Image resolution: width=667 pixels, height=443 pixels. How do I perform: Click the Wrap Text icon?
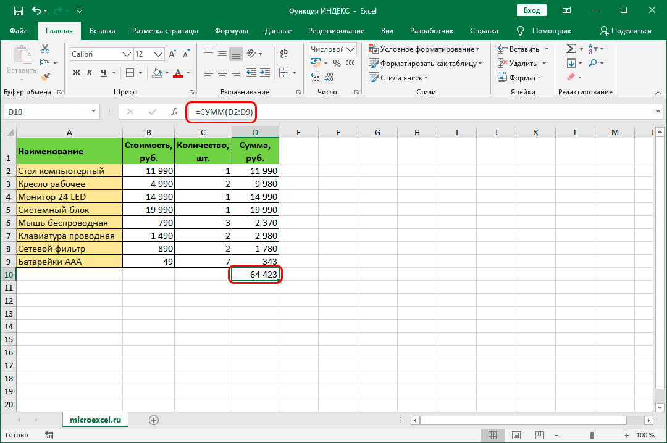pyautogui.click(x=284, y=54)
